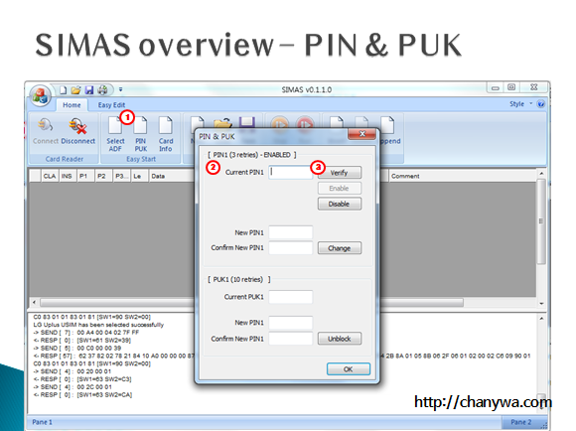Viewport: 576px width, 431px height.
Task: Click OK in PIN & PUK dialog
Action: click(349, 368)
